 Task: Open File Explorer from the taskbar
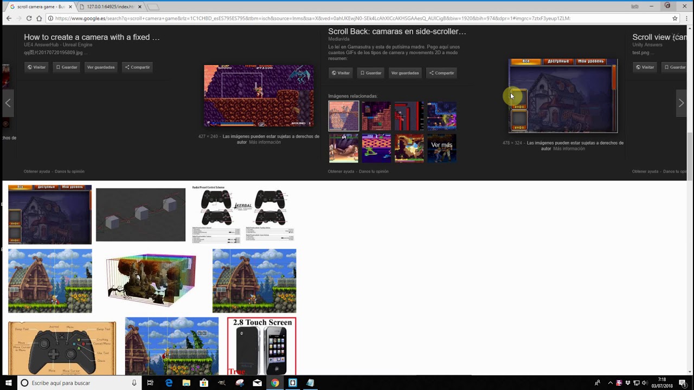pos(187,382)
